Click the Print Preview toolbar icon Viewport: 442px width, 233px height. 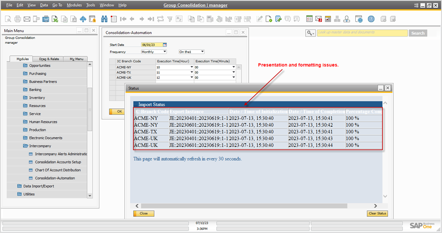point(8,19)
